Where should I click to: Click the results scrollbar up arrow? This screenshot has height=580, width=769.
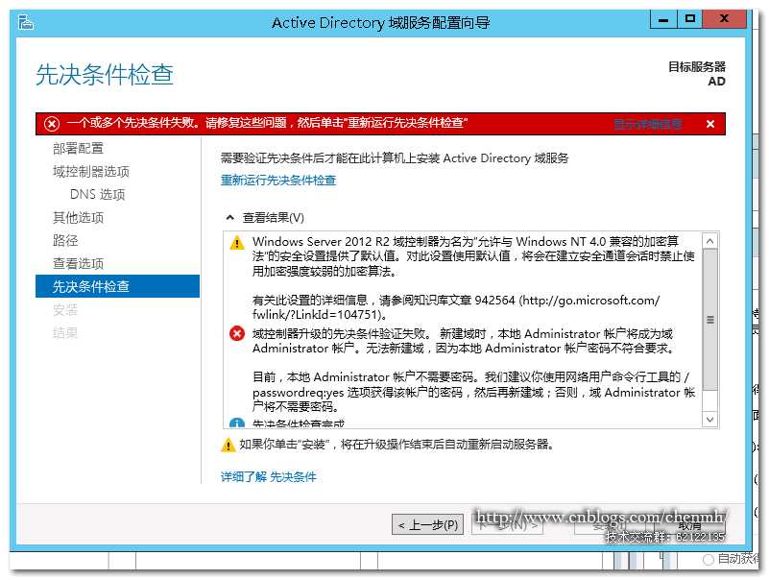point(710,240)
